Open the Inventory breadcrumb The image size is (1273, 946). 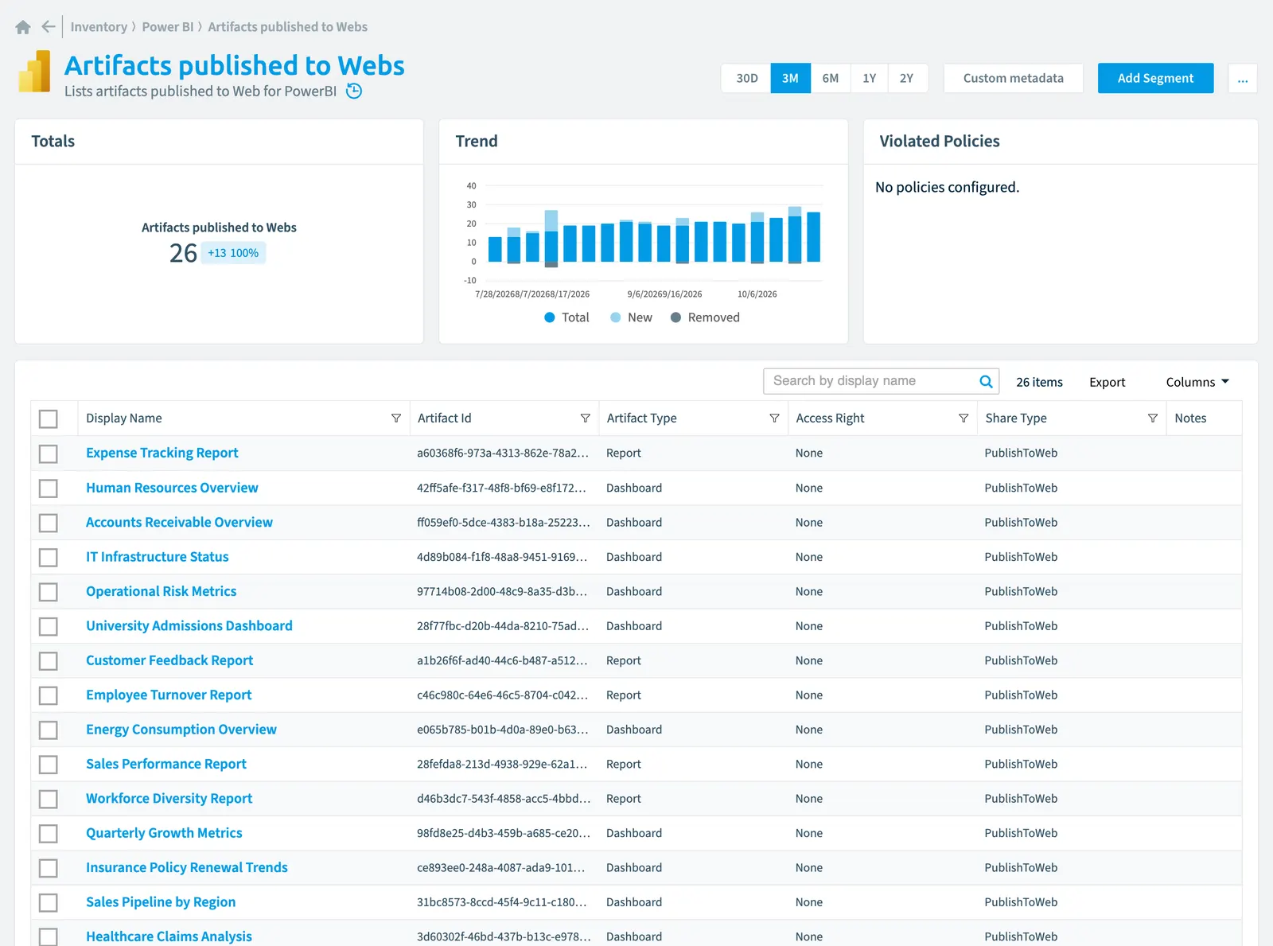point(99,27)
